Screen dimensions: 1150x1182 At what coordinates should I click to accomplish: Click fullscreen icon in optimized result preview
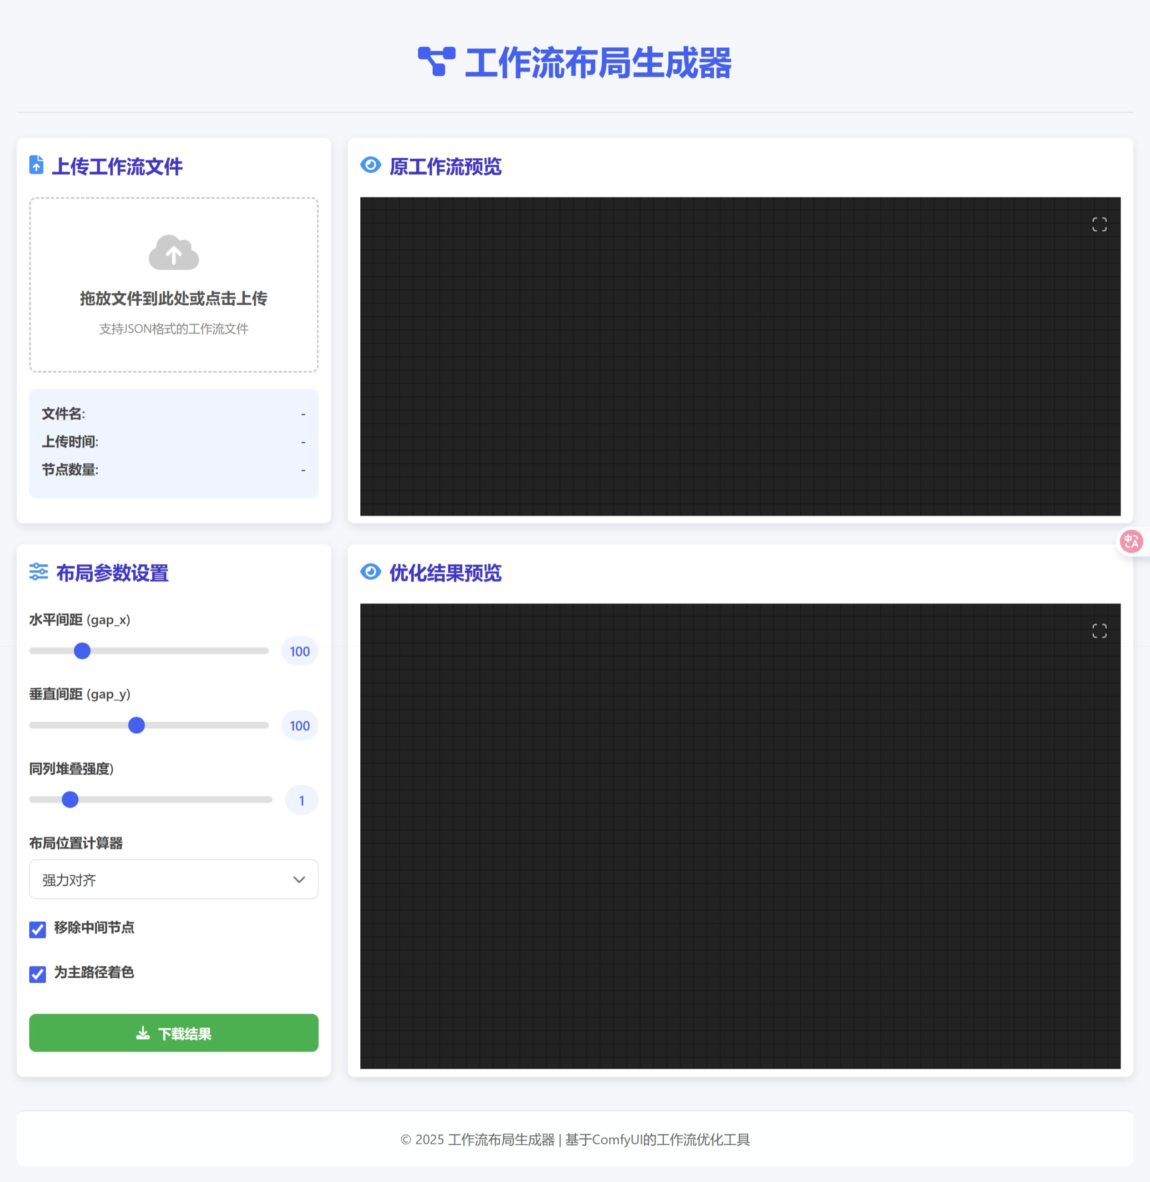point(1099,631)
